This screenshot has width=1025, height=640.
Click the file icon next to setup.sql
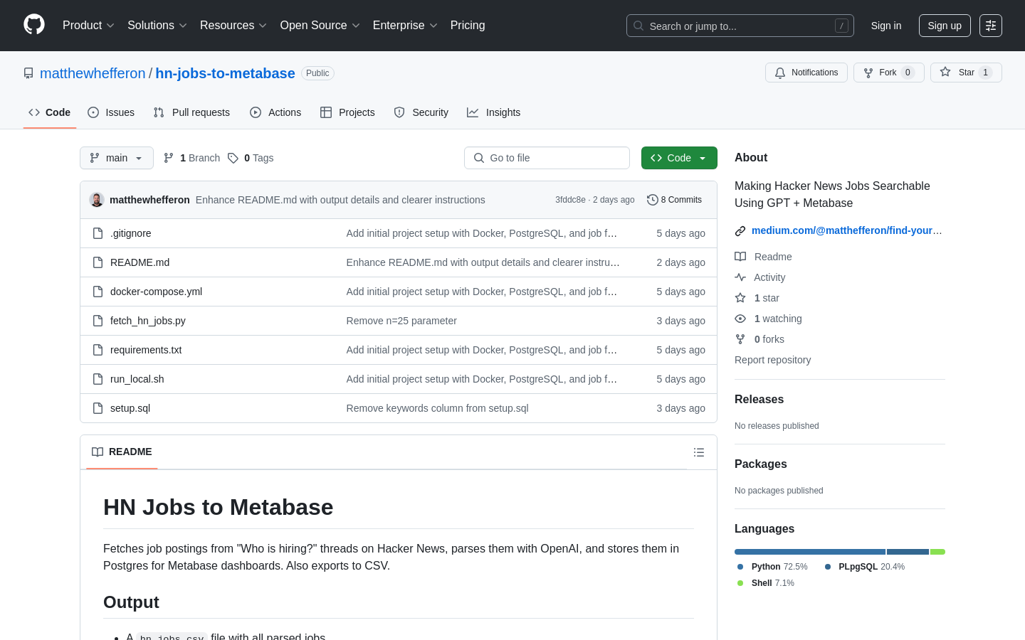coord(98,408)
